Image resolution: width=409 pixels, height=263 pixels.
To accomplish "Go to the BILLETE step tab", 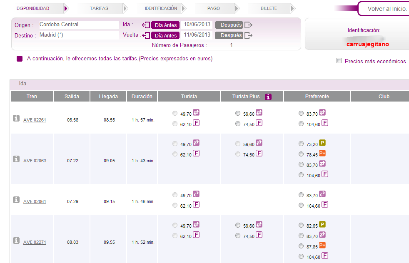I will click(271, 8).
